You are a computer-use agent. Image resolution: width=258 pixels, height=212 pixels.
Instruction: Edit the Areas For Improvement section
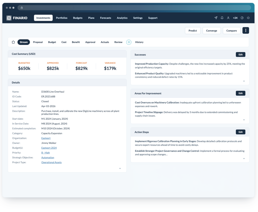(x=241, y=93)
